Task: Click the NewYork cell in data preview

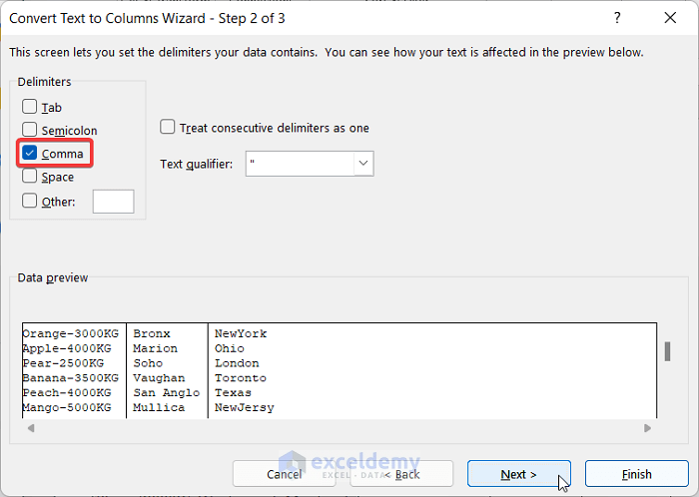Action: coord(241,333)
